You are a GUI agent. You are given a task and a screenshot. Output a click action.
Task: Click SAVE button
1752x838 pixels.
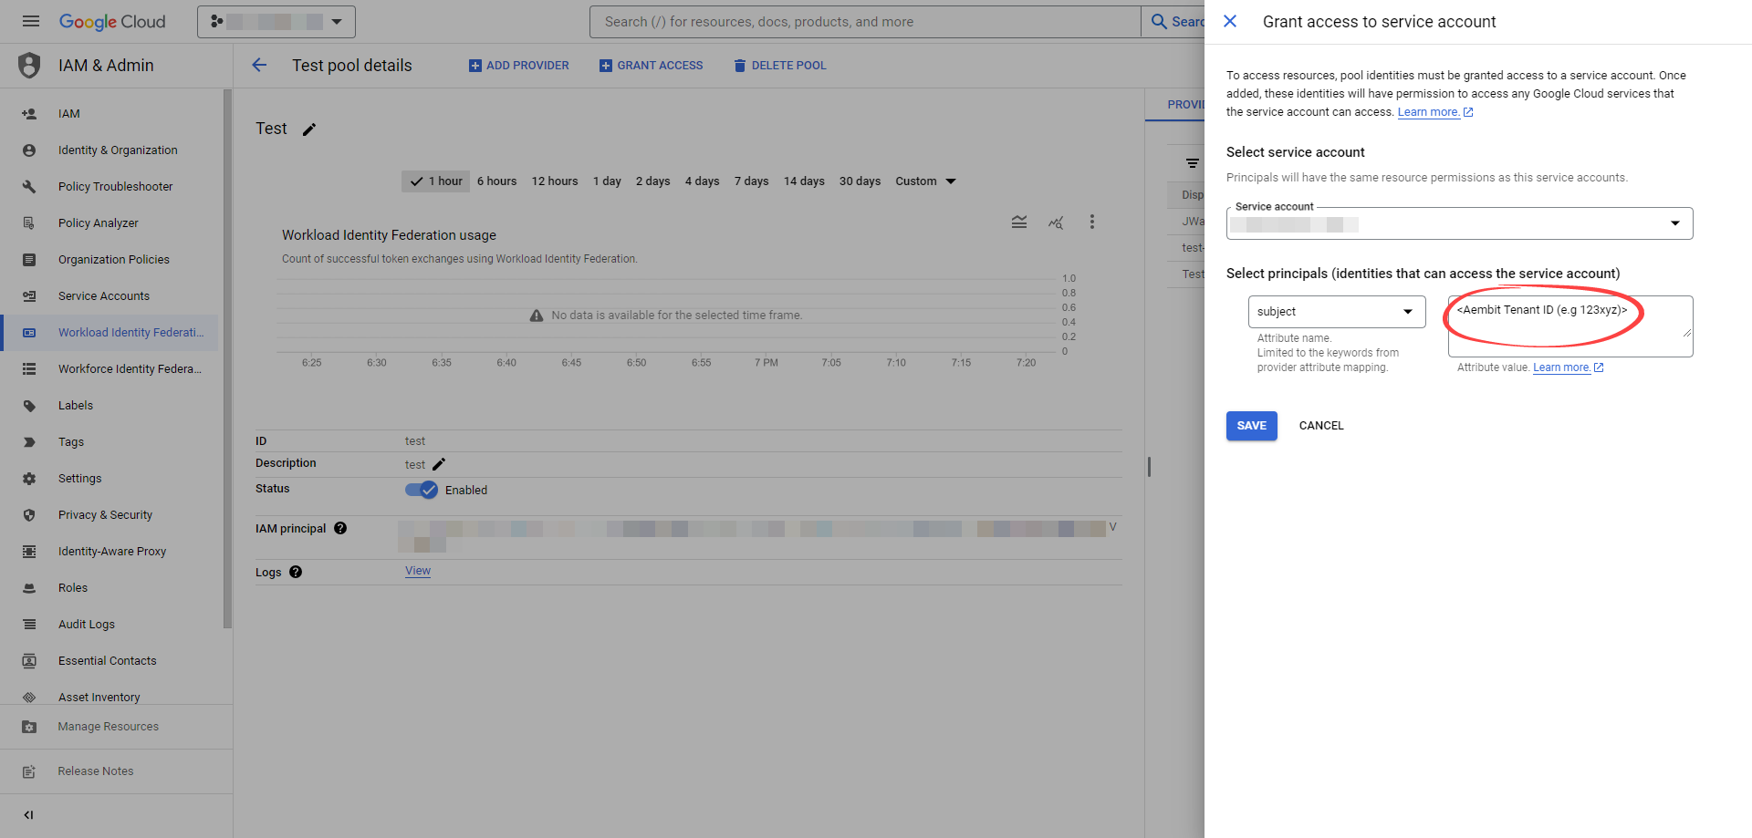[1251, 426]
